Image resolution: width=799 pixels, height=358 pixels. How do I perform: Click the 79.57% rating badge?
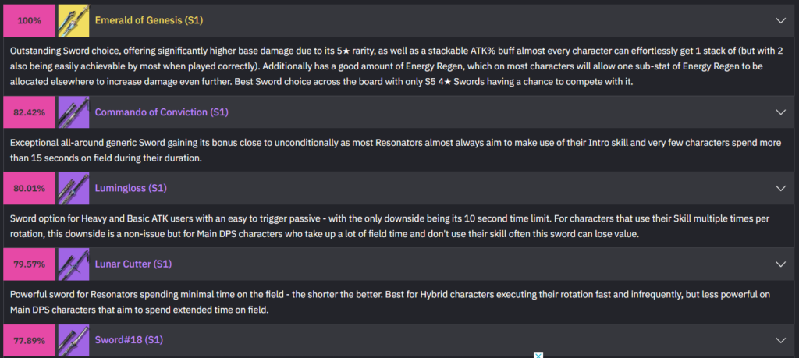click(x=29, y=264)
